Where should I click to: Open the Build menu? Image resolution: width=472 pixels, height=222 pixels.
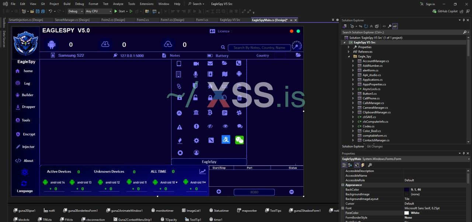[67, 4]
